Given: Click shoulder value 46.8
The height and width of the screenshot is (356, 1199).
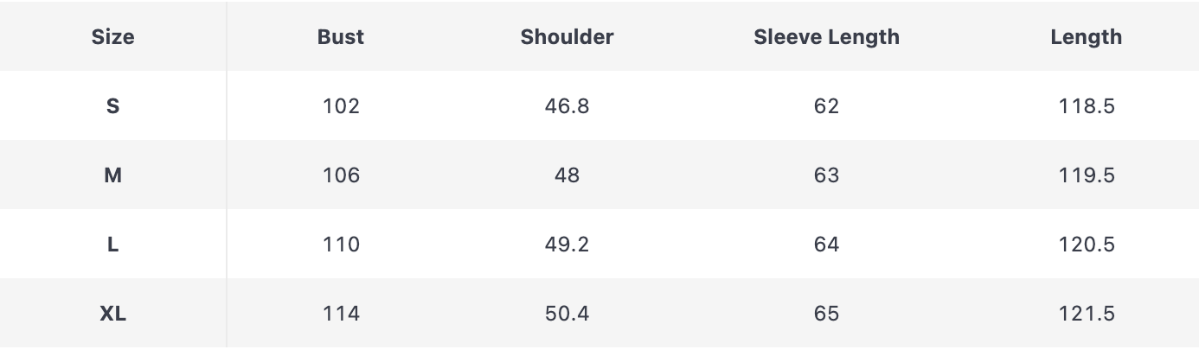Looking at the screenshot, I should click(x=567, y=106).
